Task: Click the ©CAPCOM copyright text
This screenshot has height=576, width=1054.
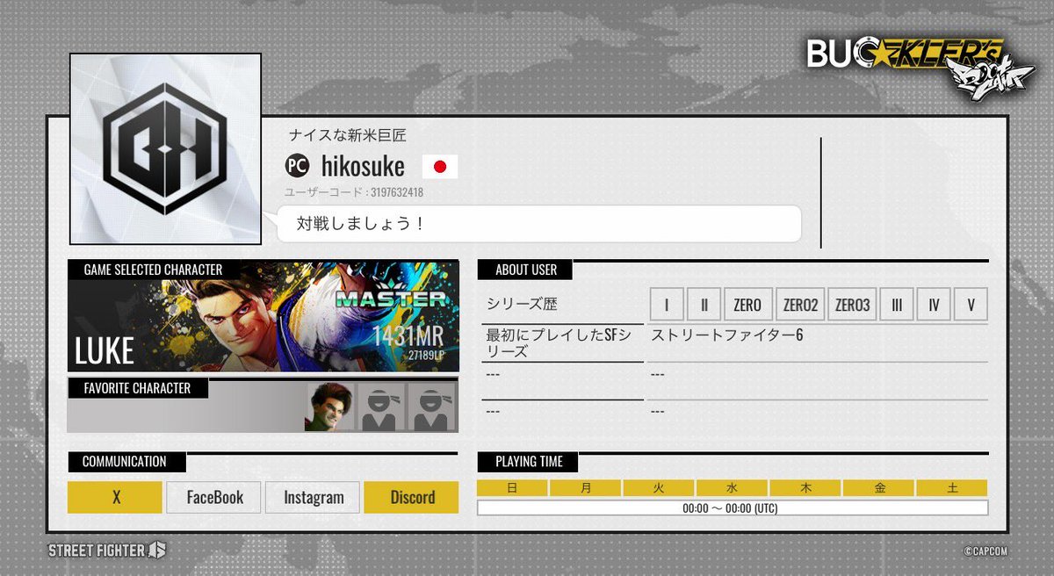Action: [985, 551]
